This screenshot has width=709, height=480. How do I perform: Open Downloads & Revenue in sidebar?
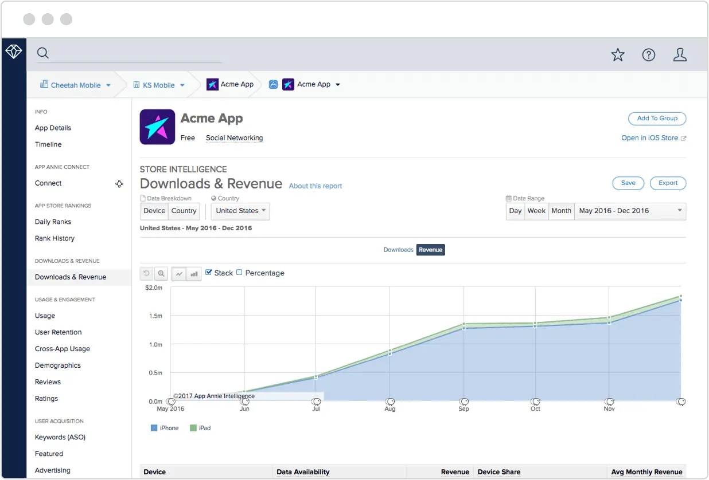(x=71, y=277)
